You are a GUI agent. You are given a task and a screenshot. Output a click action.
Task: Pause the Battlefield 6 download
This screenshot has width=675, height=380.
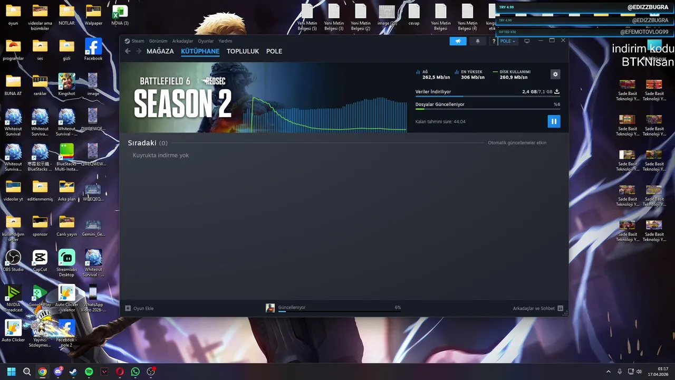(554, 121)
